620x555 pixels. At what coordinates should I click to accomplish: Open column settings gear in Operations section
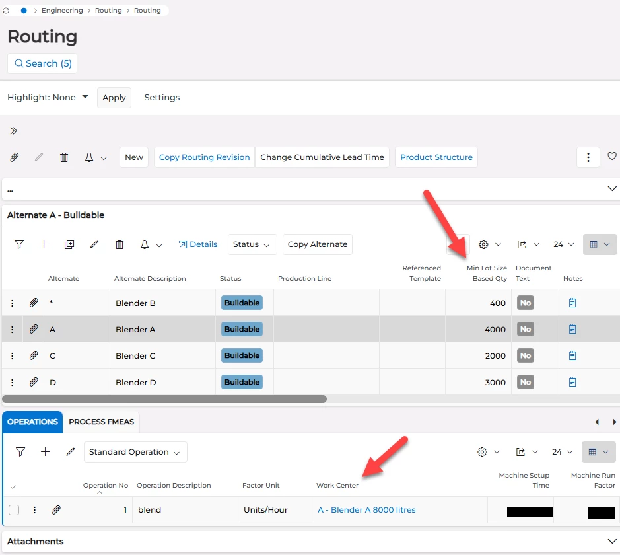[482, 452]
